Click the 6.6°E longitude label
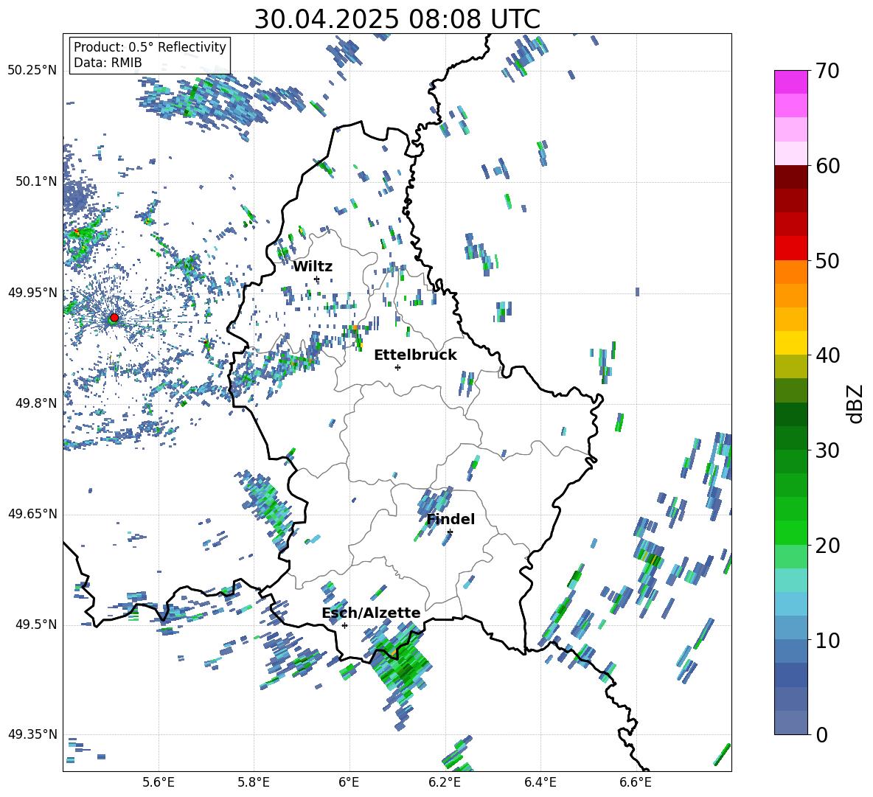 coord(636,782)
